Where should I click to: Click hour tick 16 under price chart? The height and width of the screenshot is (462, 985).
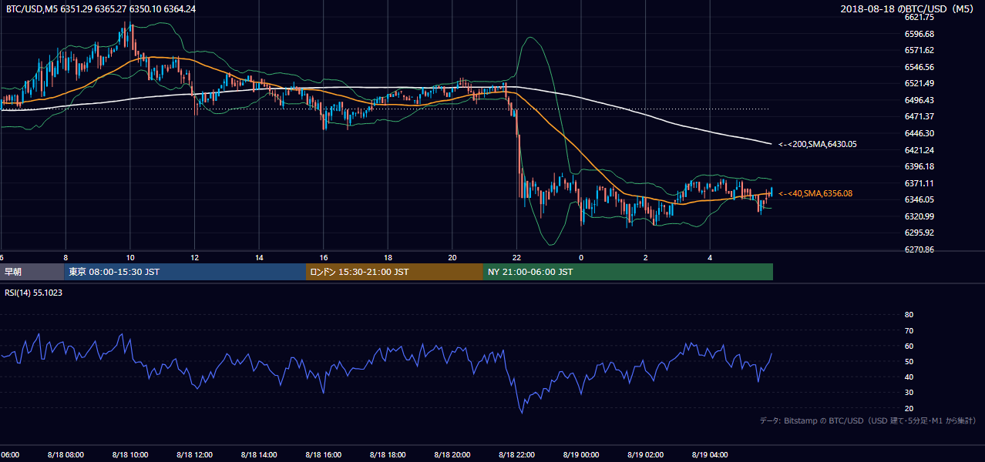(x=324, y=258)
